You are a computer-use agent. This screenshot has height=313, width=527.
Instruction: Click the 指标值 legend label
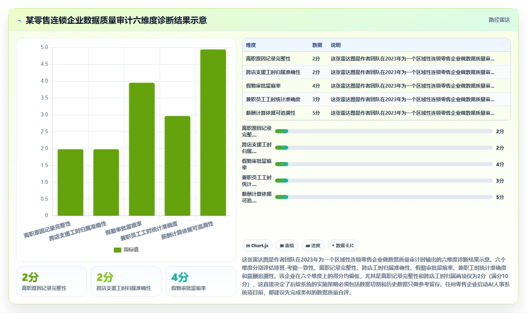point(131,250)
